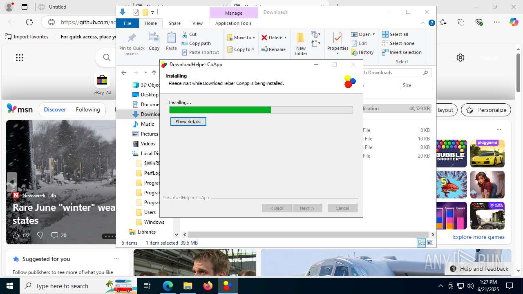
Task: Click the Rename button in the ribbon
Action: (x=273, y=49)
